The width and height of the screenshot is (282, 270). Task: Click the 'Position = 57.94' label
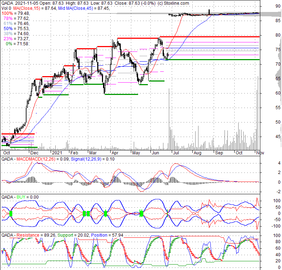coord(107,235)
